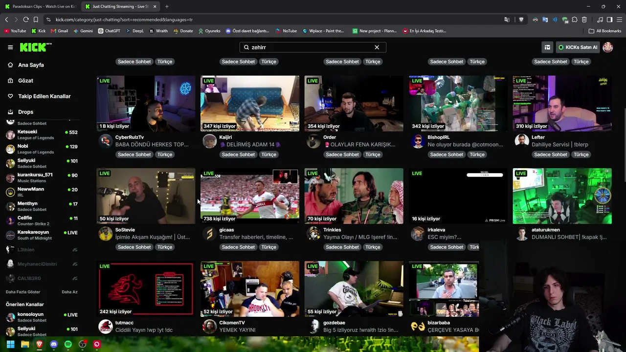Open CyberRulzTv stream thumbnail

point(146,103)
